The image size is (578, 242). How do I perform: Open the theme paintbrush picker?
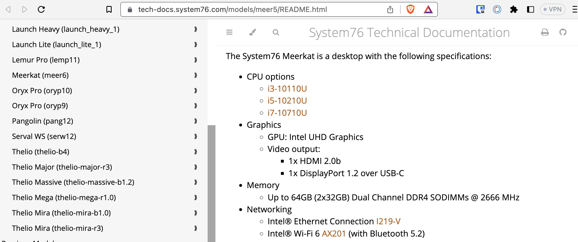(x=252, y=32)
